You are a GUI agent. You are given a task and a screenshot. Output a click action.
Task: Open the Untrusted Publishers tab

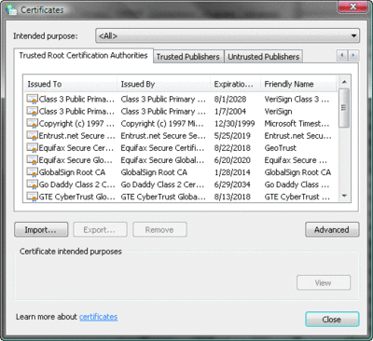(264, 57)
